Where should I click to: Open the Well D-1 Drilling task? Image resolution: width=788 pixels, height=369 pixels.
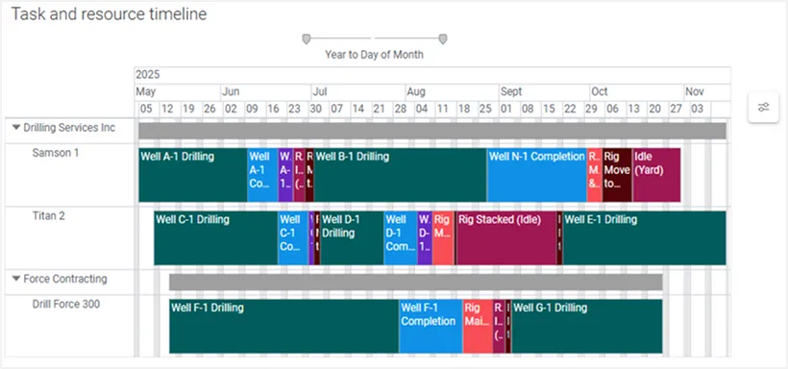click(352, 237)
